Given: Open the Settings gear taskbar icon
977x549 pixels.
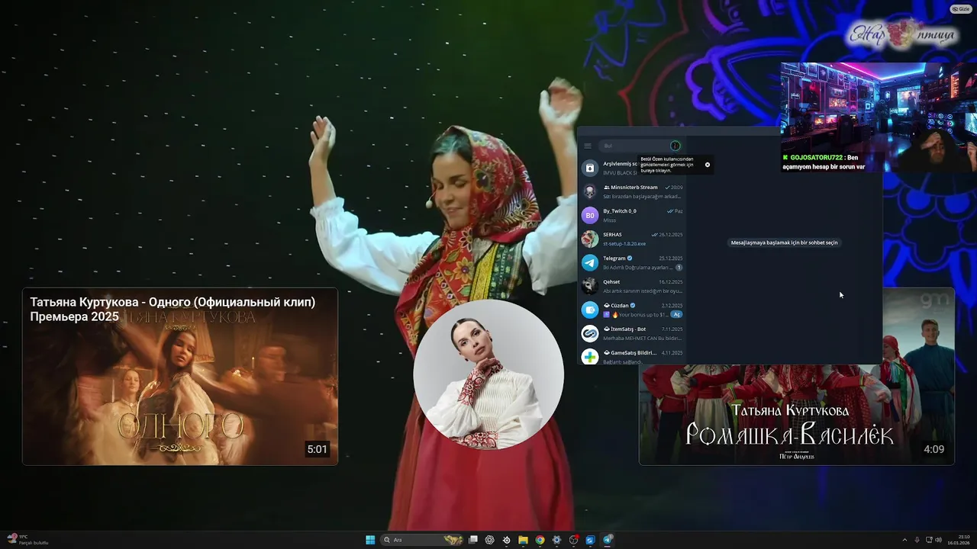Looking at the screenshot, I should coord(556,540).
